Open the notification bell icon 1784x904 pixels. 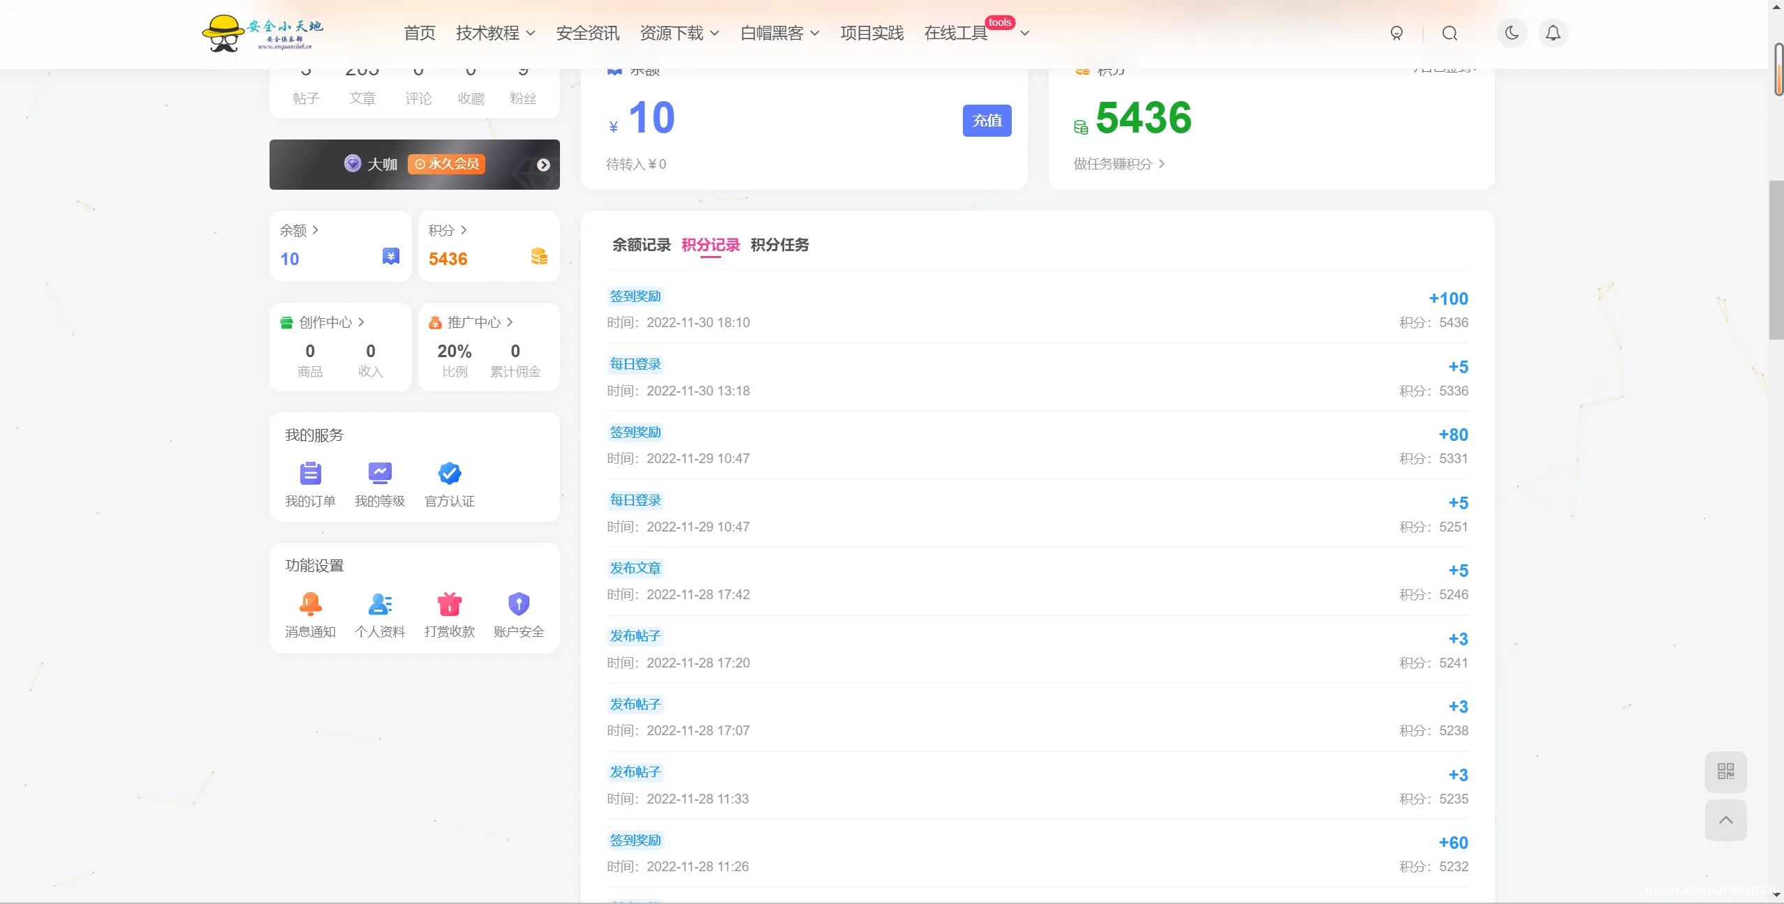coord(1553,33)
